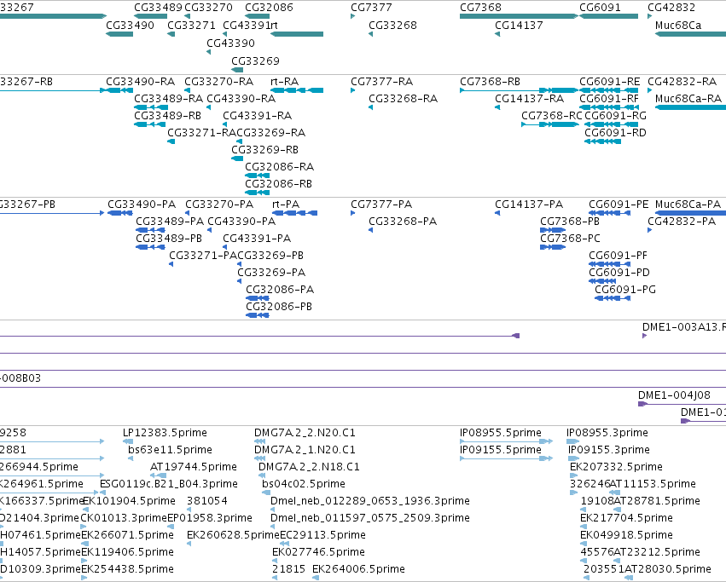Click the EK207332.5prime EST label
Viewport: 726px width, 582px height.
click(x=616, y=467)
